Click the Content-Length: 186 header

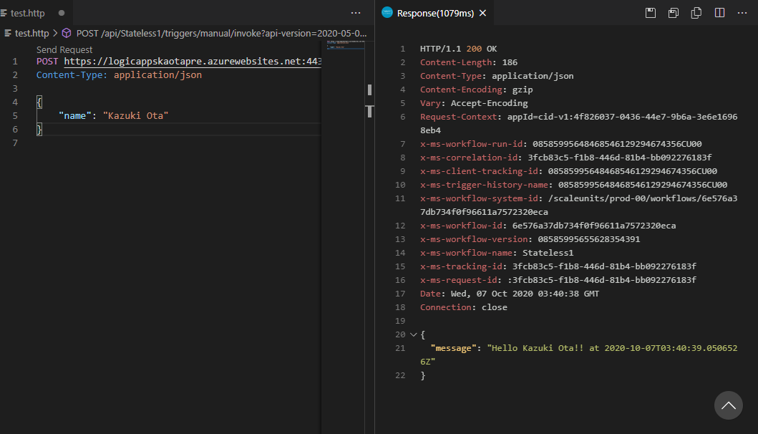[x=468, y=62]
